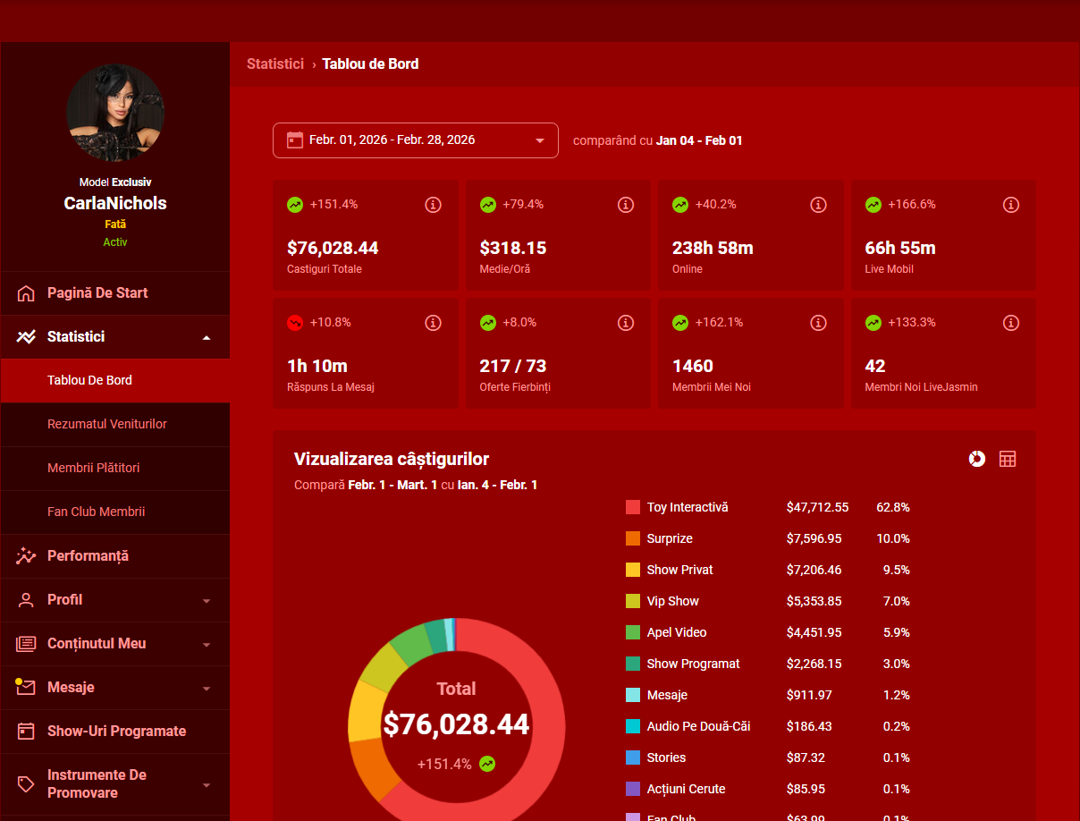
Task: Expand the Profil submenu arrow
Action: [x=207, y=601]
